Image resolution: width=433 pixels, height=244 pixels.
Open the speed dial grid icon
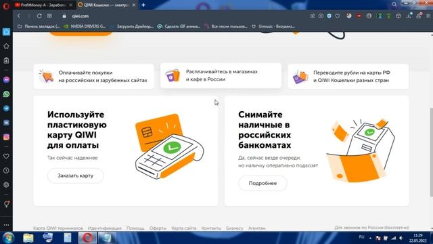pyautogui.click(x=49, y=16)
